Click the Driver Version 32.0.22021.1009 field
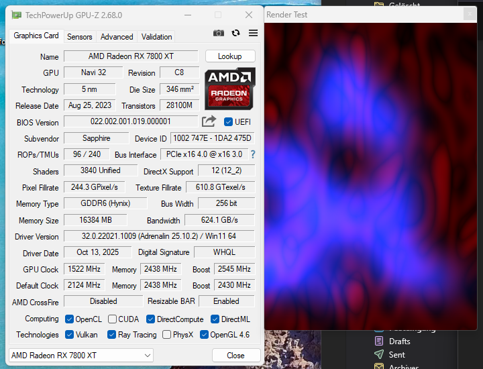This screenshot has width=483, height=369. pos(159,236)
